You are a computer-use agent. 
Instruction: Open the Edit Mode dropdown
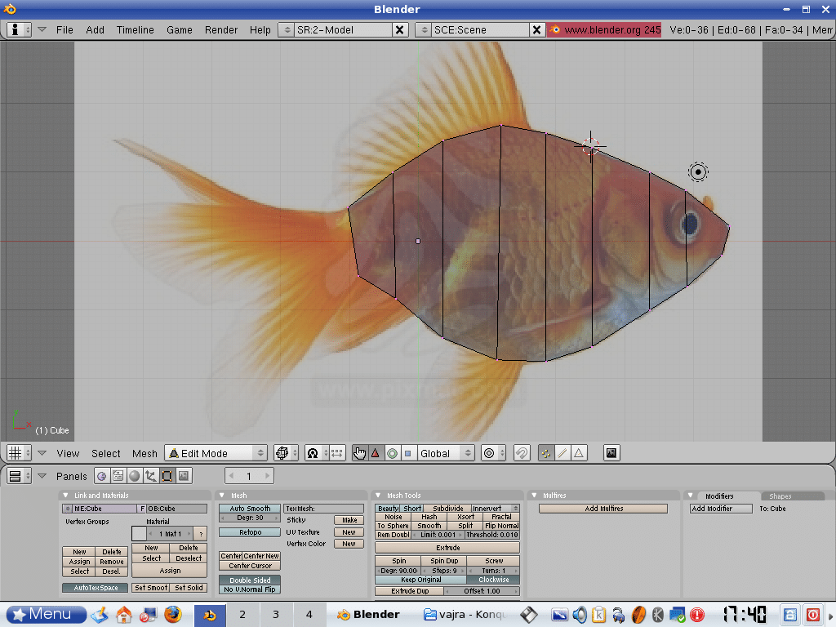216,453
